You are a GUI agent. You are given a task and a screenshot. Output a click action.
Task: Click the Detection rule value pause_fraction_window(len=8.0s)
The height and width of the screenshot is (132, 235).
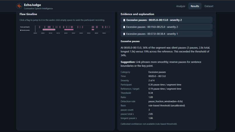[165, 101]
